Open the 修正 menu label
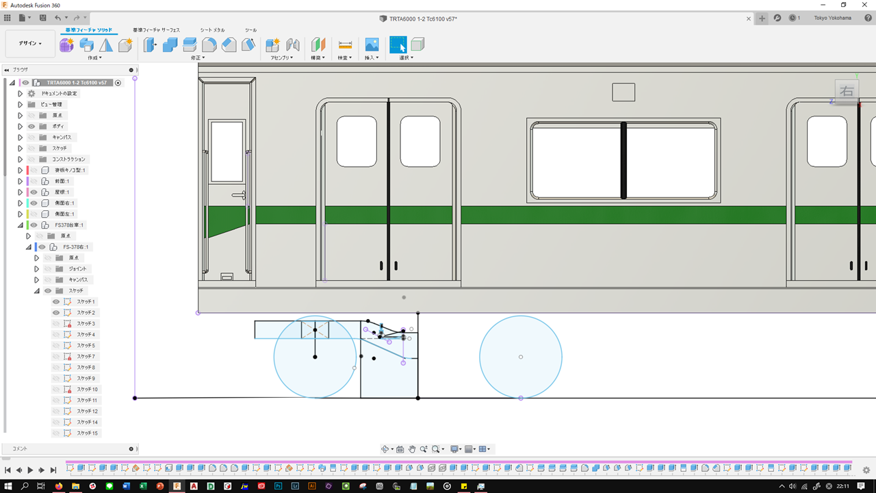Viewport: 876px width, 493px height. pos(196,58)
